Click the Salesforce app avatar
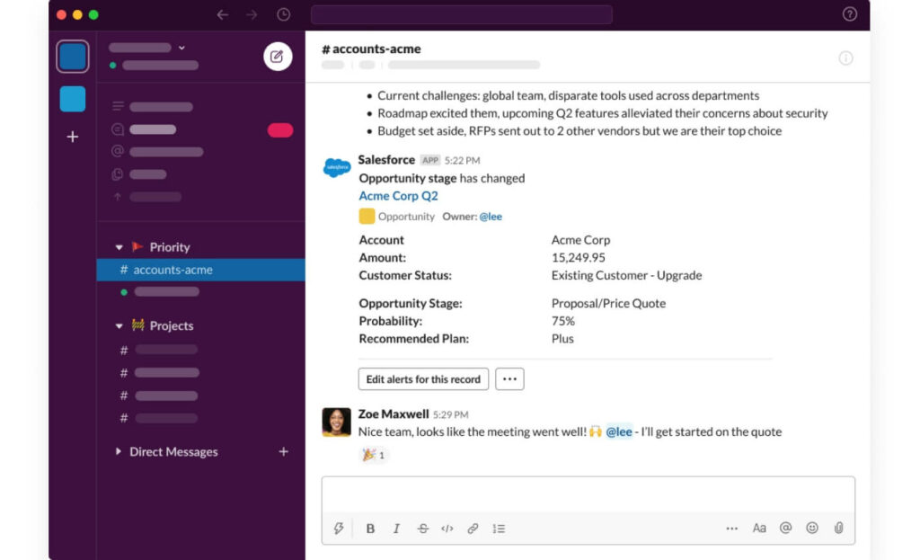The height and width of the screenshot is (560, 920). coord(337,167)
